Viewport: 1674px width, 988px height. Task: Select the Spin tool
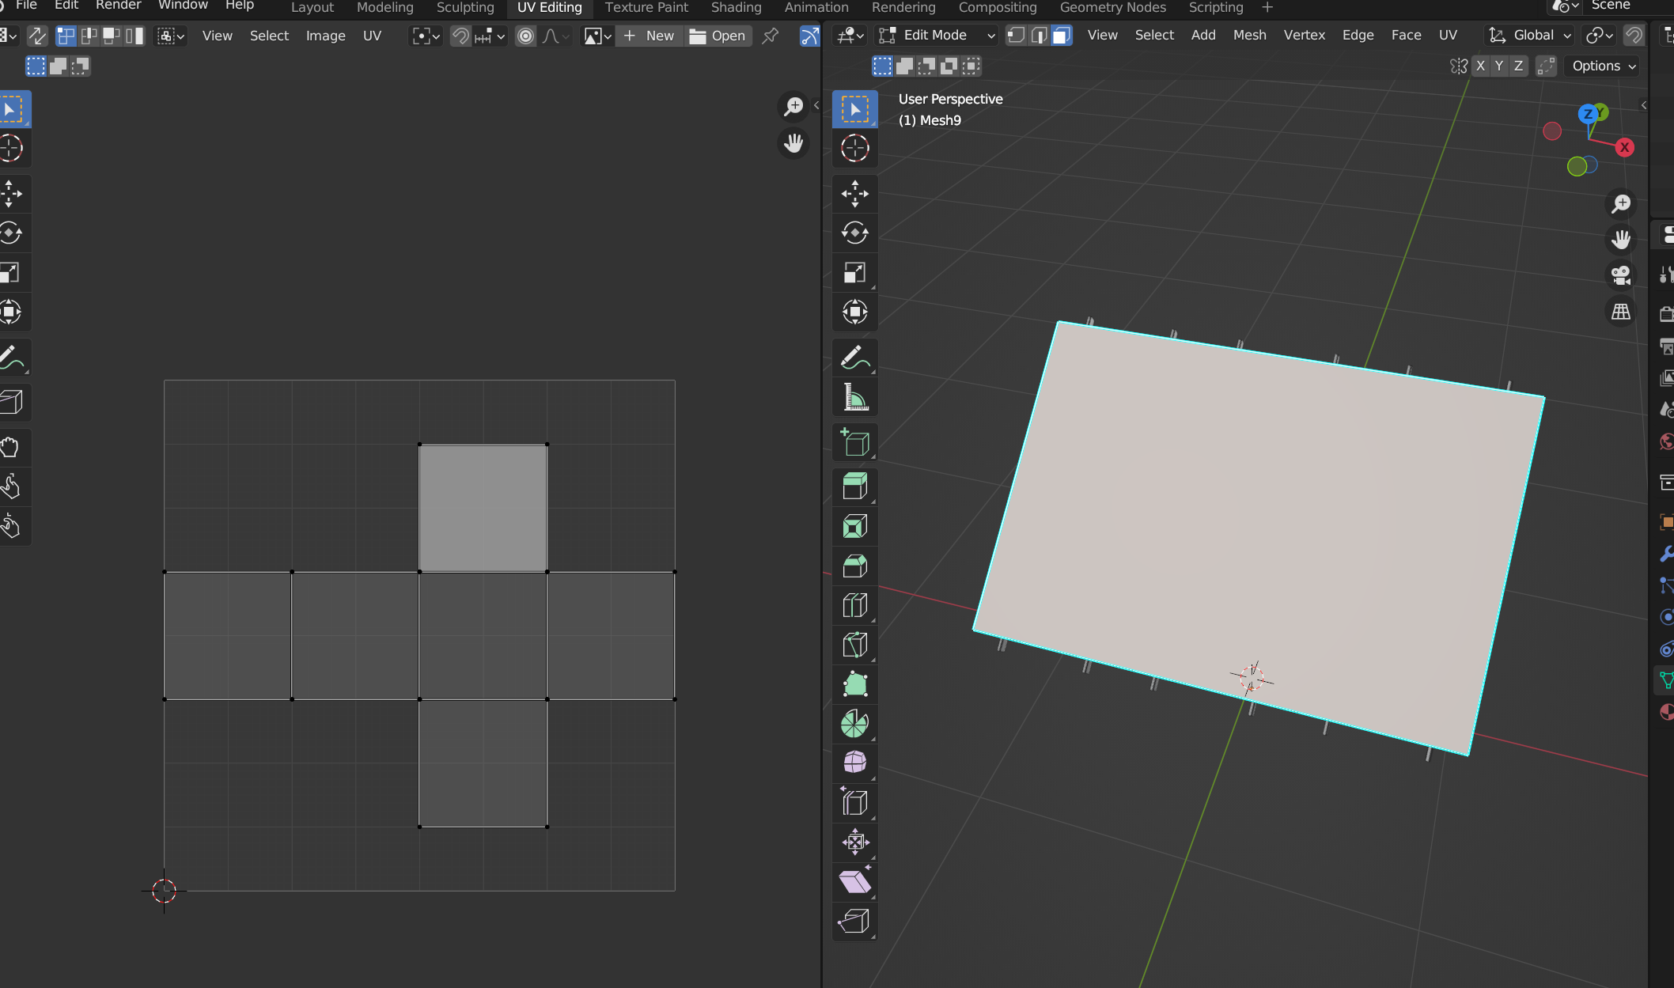pos(854,724)
